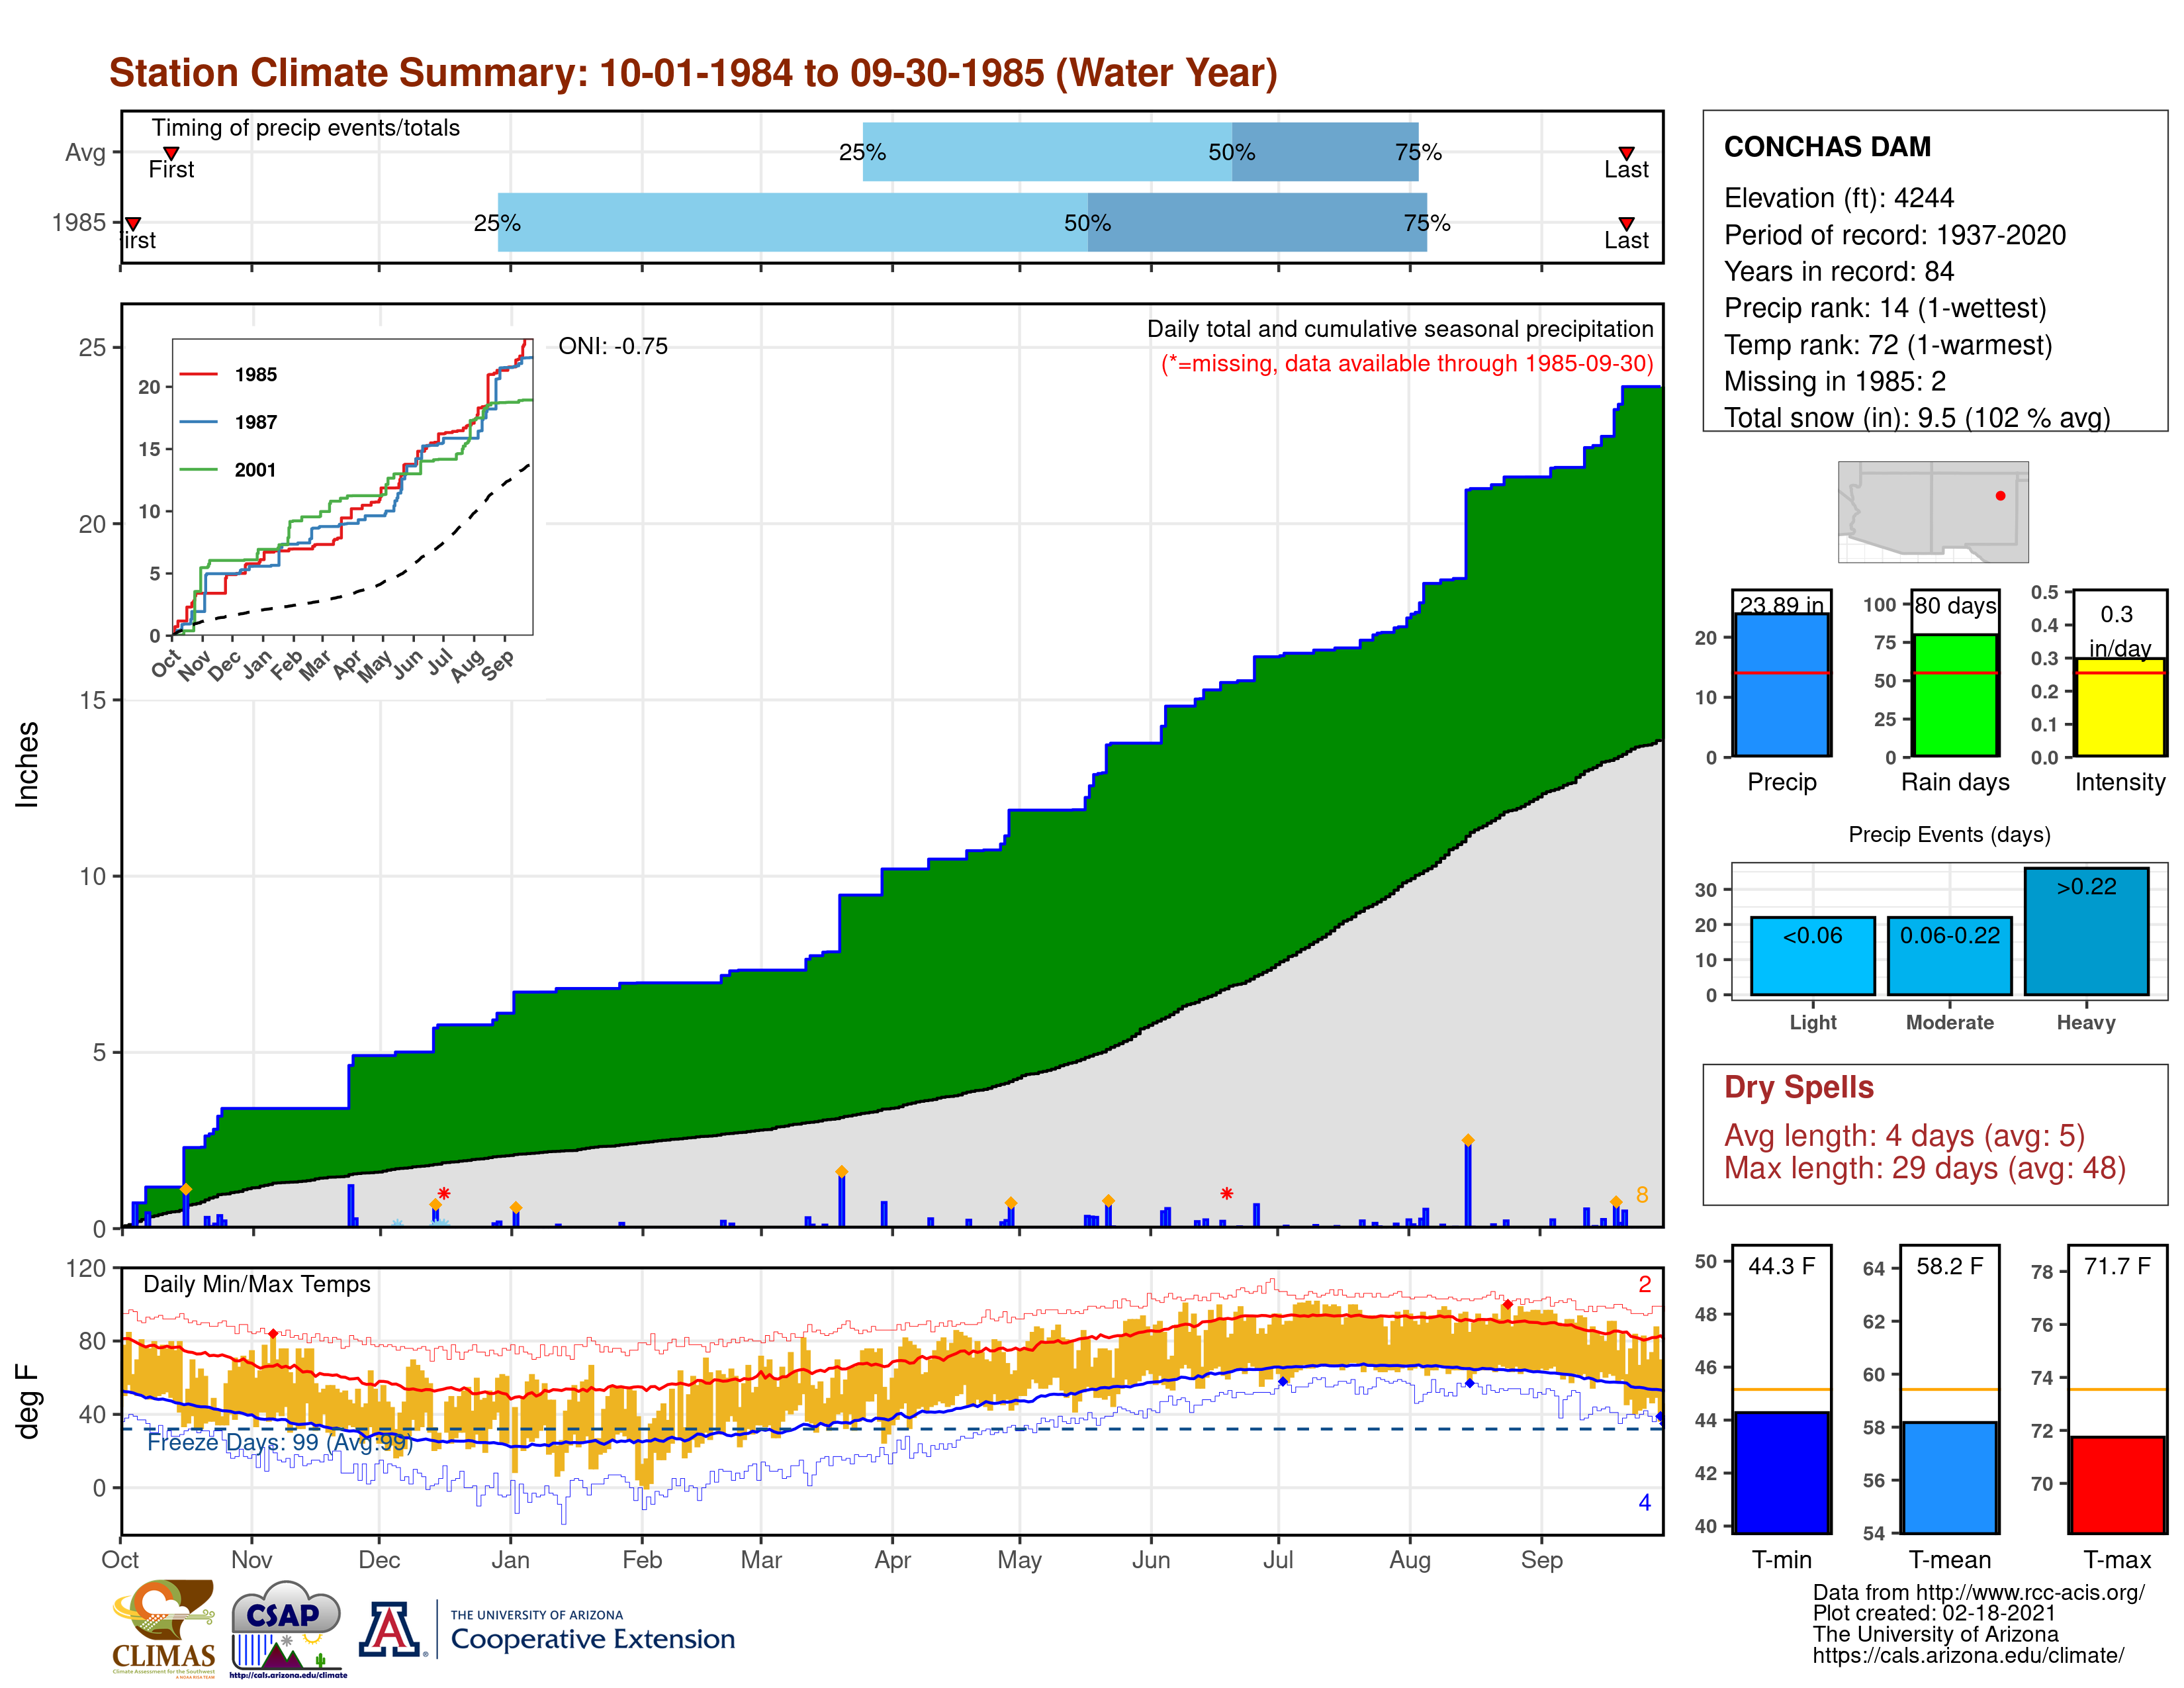Screen dimensions: 2184x1688
Task: Click the Max length: 29 days text
Action: (x=1925, y=1168)
